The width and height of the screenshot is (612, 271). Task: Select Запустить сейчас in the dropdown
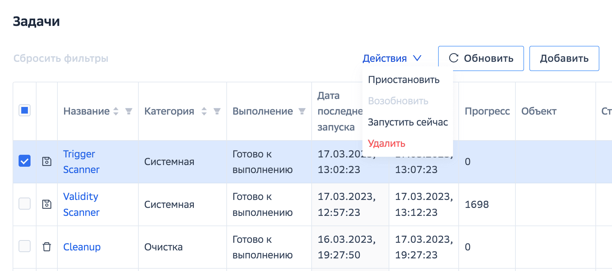[408, 122]
